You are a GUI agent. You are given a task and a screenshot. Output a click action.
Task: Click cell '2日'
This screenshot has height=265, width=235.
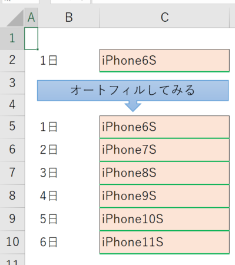[x=69, y=150]
